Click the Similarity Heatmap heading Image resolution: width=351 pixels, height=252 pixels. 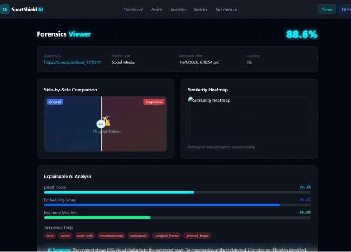pos(208,90)
